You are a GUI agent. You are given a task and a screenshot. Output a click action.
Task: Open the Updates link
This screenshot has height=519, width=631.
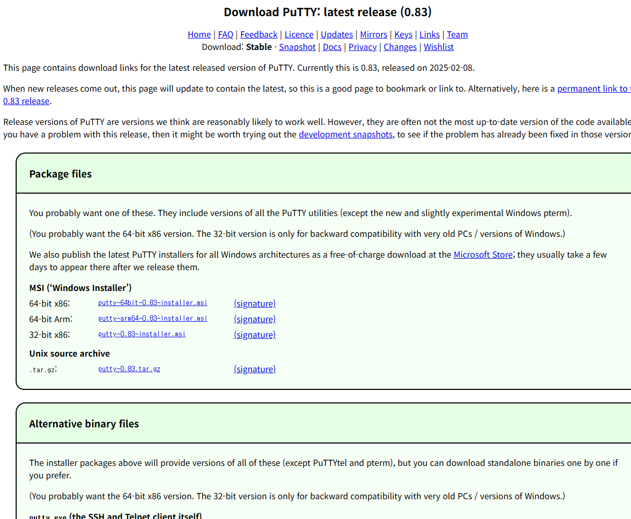coord(337,34)
